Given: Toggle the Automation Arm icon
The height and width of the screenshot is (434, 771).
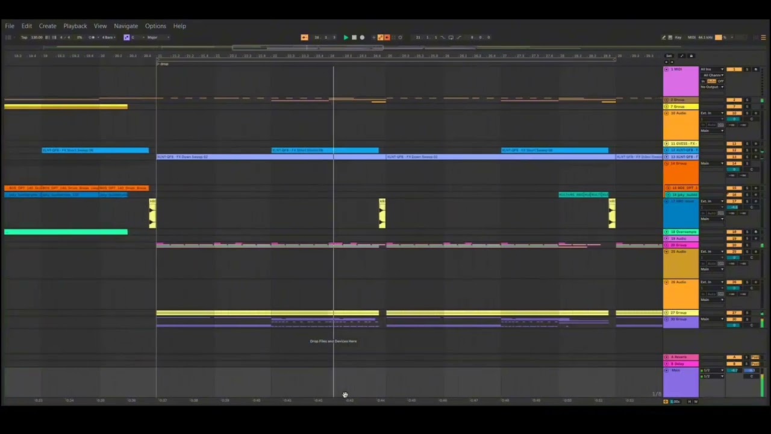Looking at the screenshot, I should pyautogui.click(x=380, y=37).
